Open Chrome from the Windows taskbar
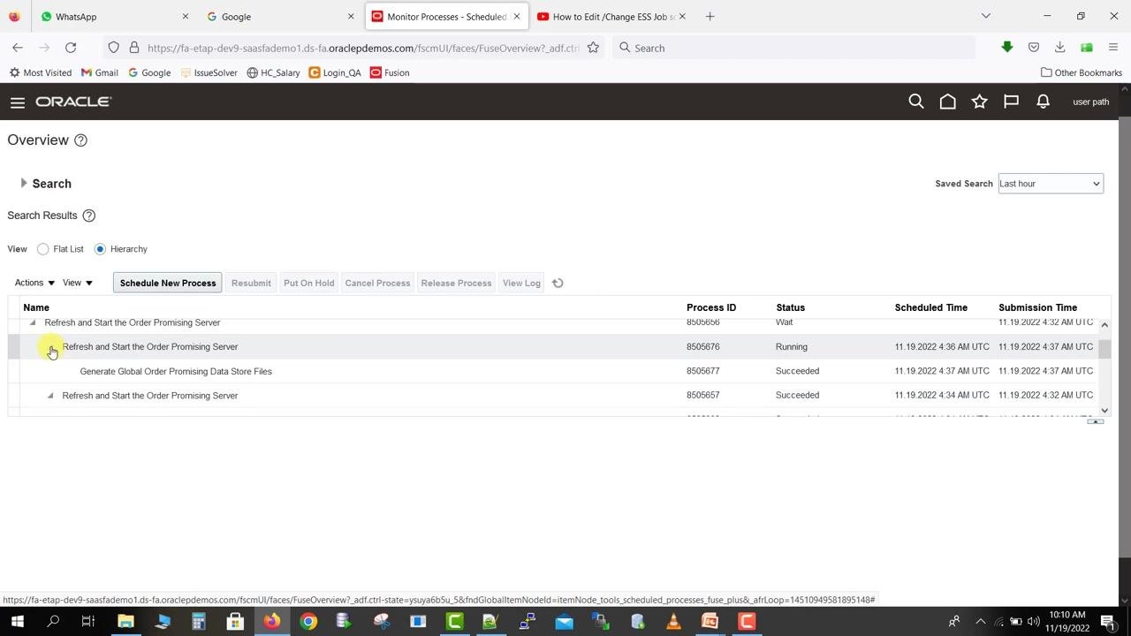This screenshot has height=636, width=1131. coord(308,622)
